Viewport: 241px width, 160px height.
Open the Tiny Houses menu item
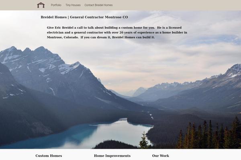73,5
